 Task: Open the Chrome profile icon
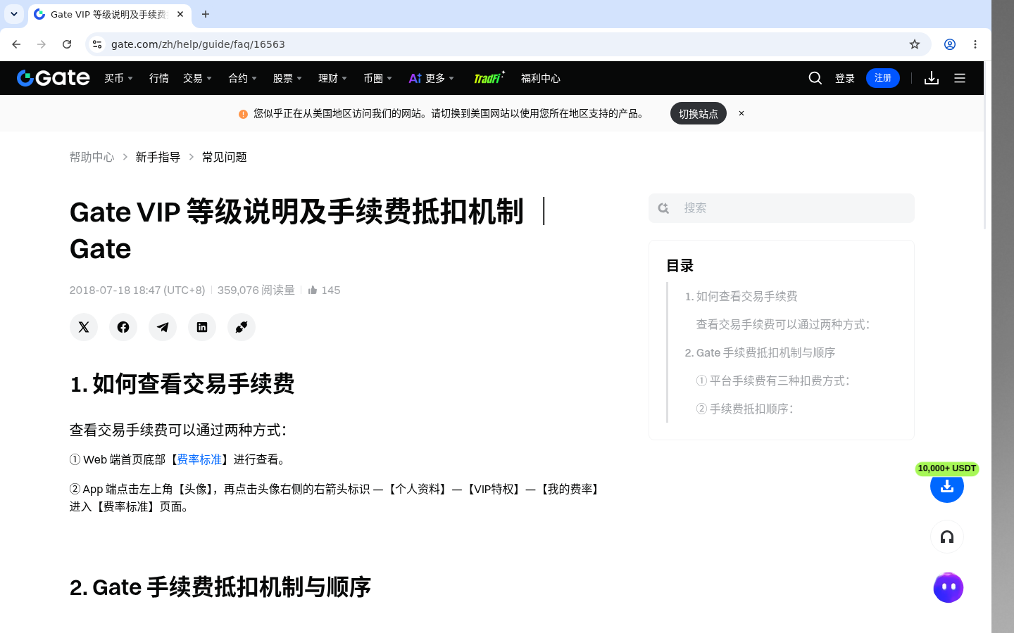pos(950,44)
